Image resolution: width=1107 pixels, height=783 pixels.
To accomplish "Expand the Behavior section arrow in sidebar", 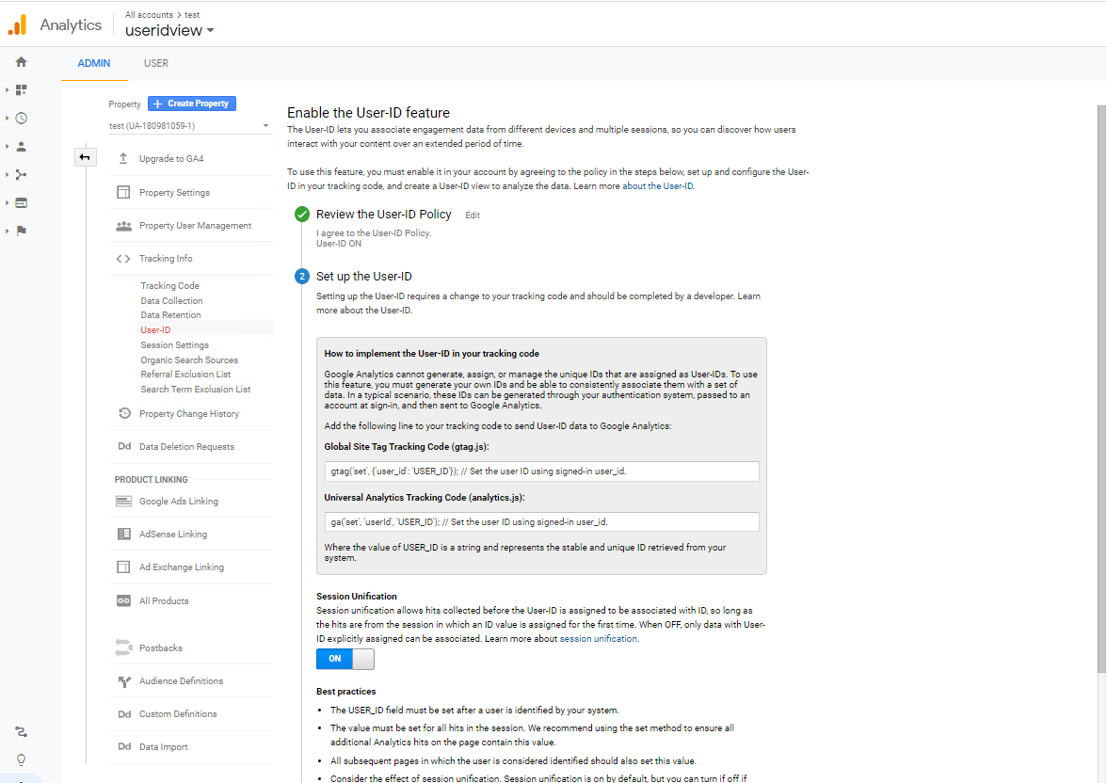I will (8, 202).
